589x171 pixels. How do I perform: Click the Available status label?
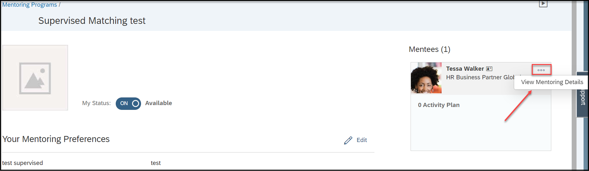(159, 103)
